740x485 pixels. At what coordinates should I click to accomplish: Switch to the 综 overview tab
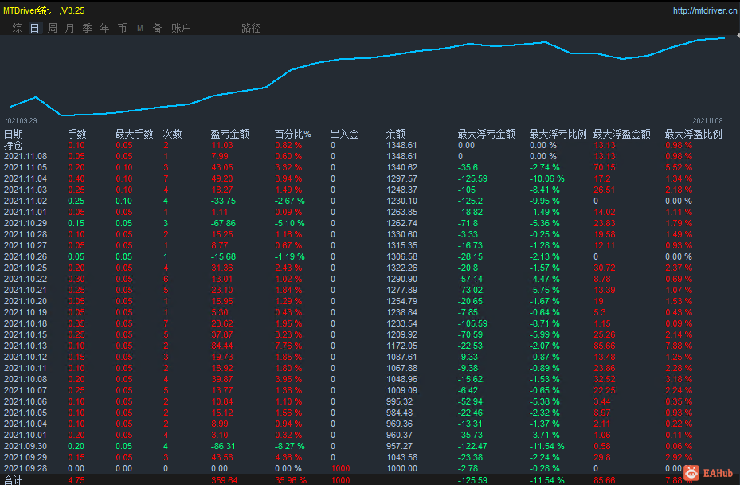[x=17, y=29]
